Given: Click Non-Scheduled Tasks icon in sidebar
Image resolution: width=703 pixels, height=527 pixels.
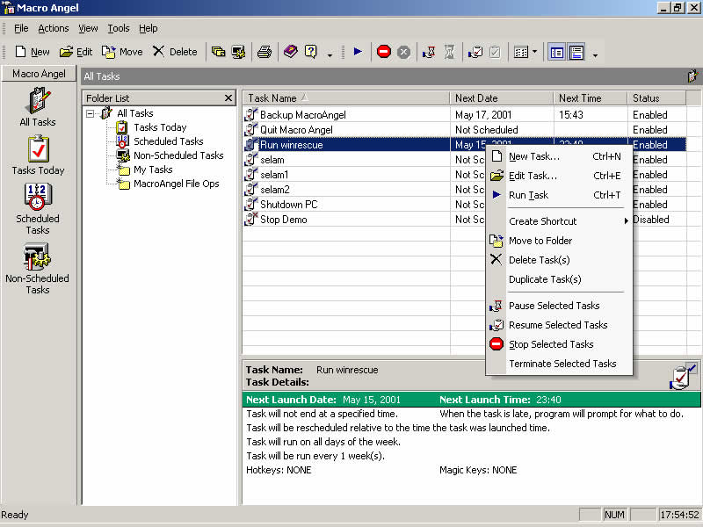Looking at the screenshot, I should (x=37, y=268).
